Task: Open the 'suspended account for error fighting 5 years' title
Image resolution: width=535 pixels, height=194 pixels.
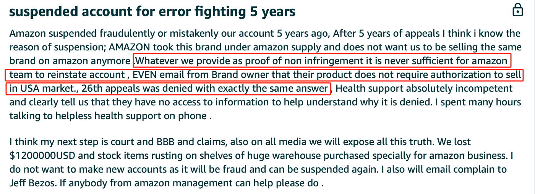Action: tap(152, 11)
